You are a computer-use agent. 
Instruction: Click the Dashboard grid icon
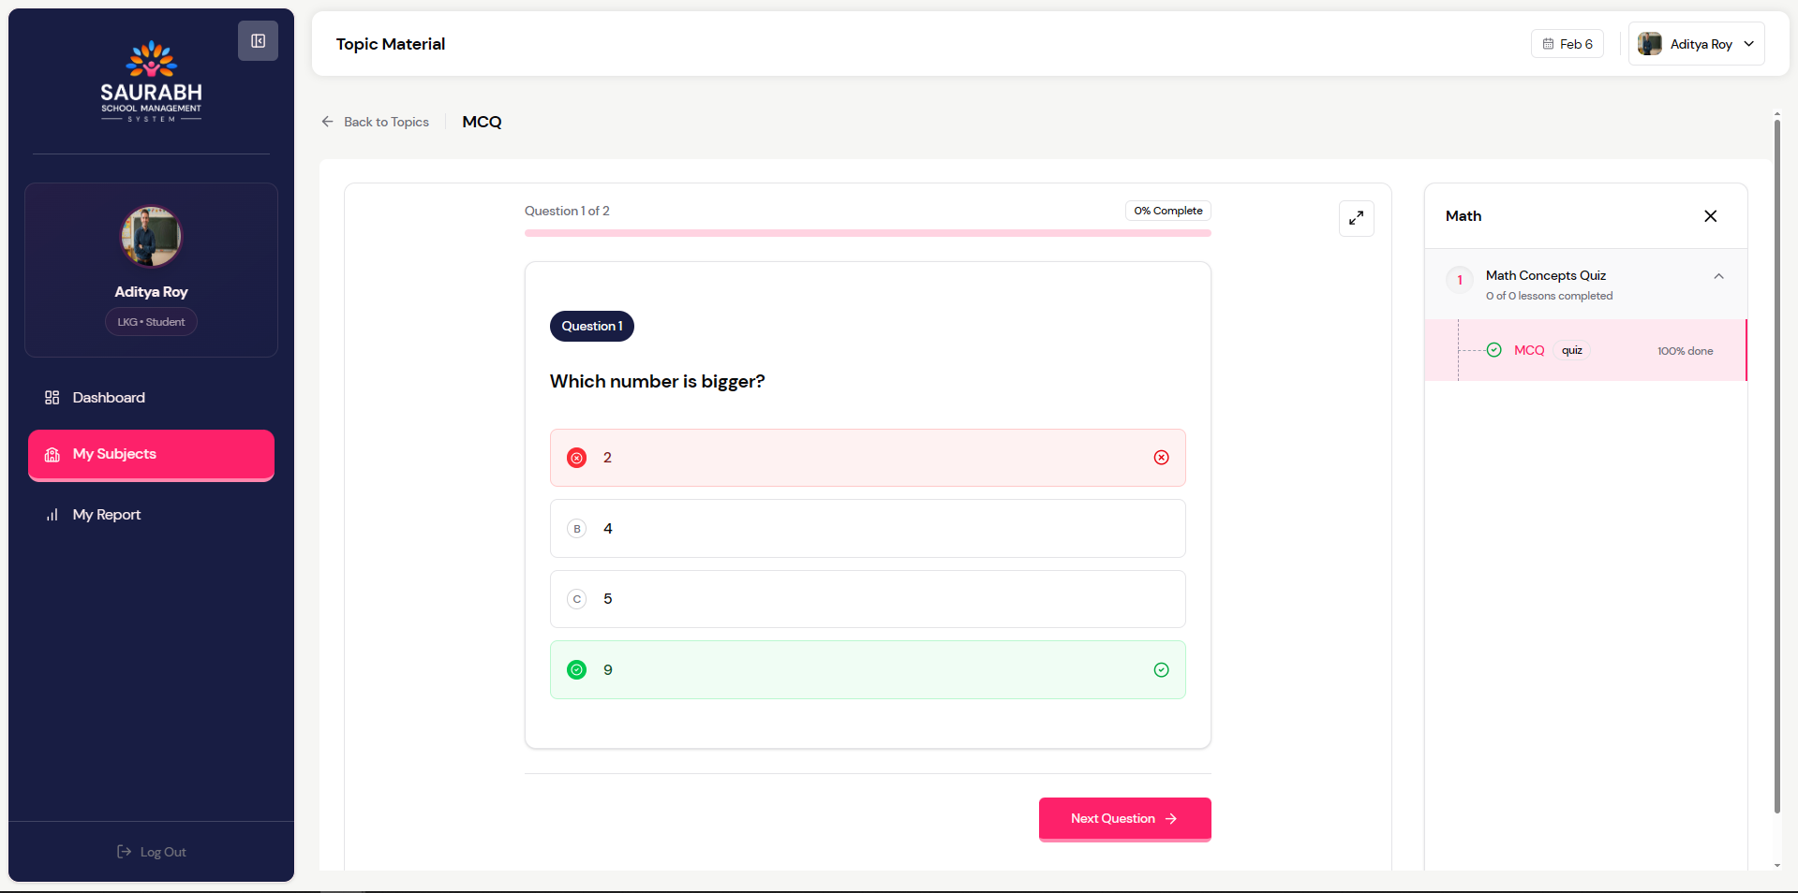click(x=52, y=398)
